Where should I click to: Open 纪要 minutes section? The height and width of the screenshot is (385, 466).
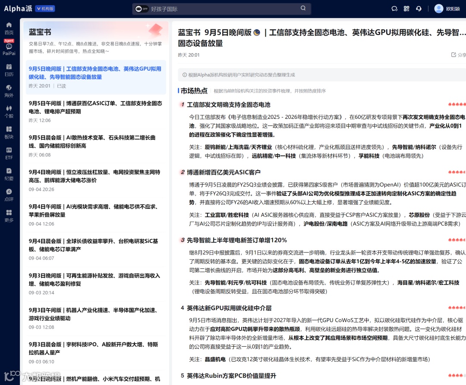tap(9, 174)
